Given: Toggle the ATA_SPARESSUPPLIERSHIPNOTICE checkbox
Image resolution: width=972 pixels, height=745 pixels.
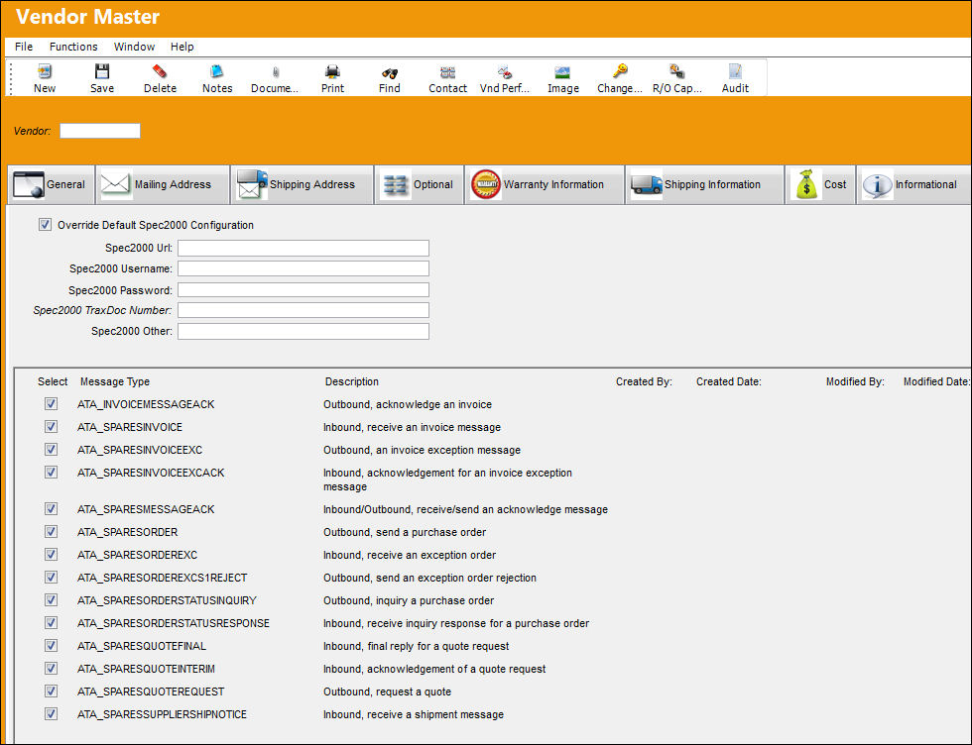Looking at the screenshot, I should click(51, 714).
